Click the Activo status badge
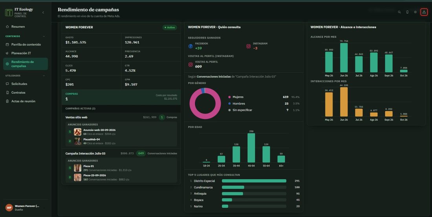Viewport: 432px width, 217px height. [x=170, y=28]
